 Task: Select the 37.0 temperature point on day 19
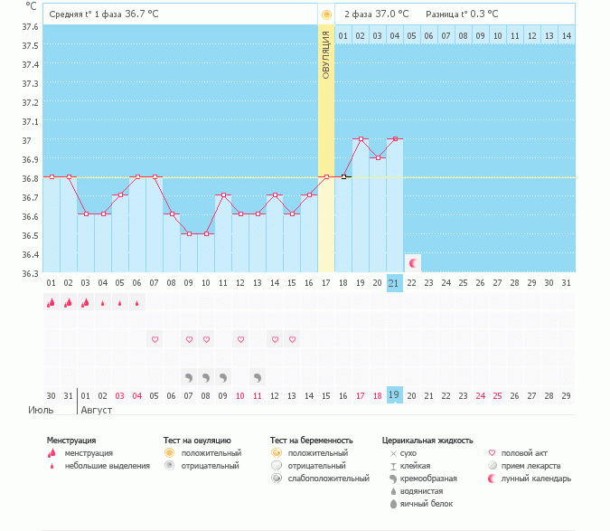click(x=361, y=139)
